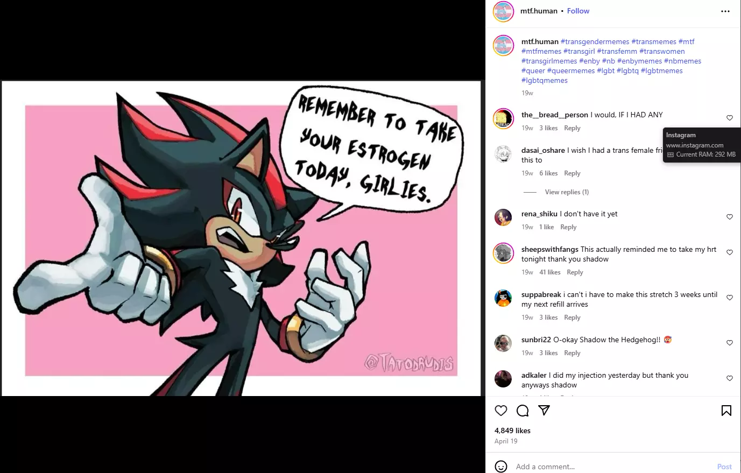
Task: Like suppabreak's comment
Action: click(x=730, y=298)
